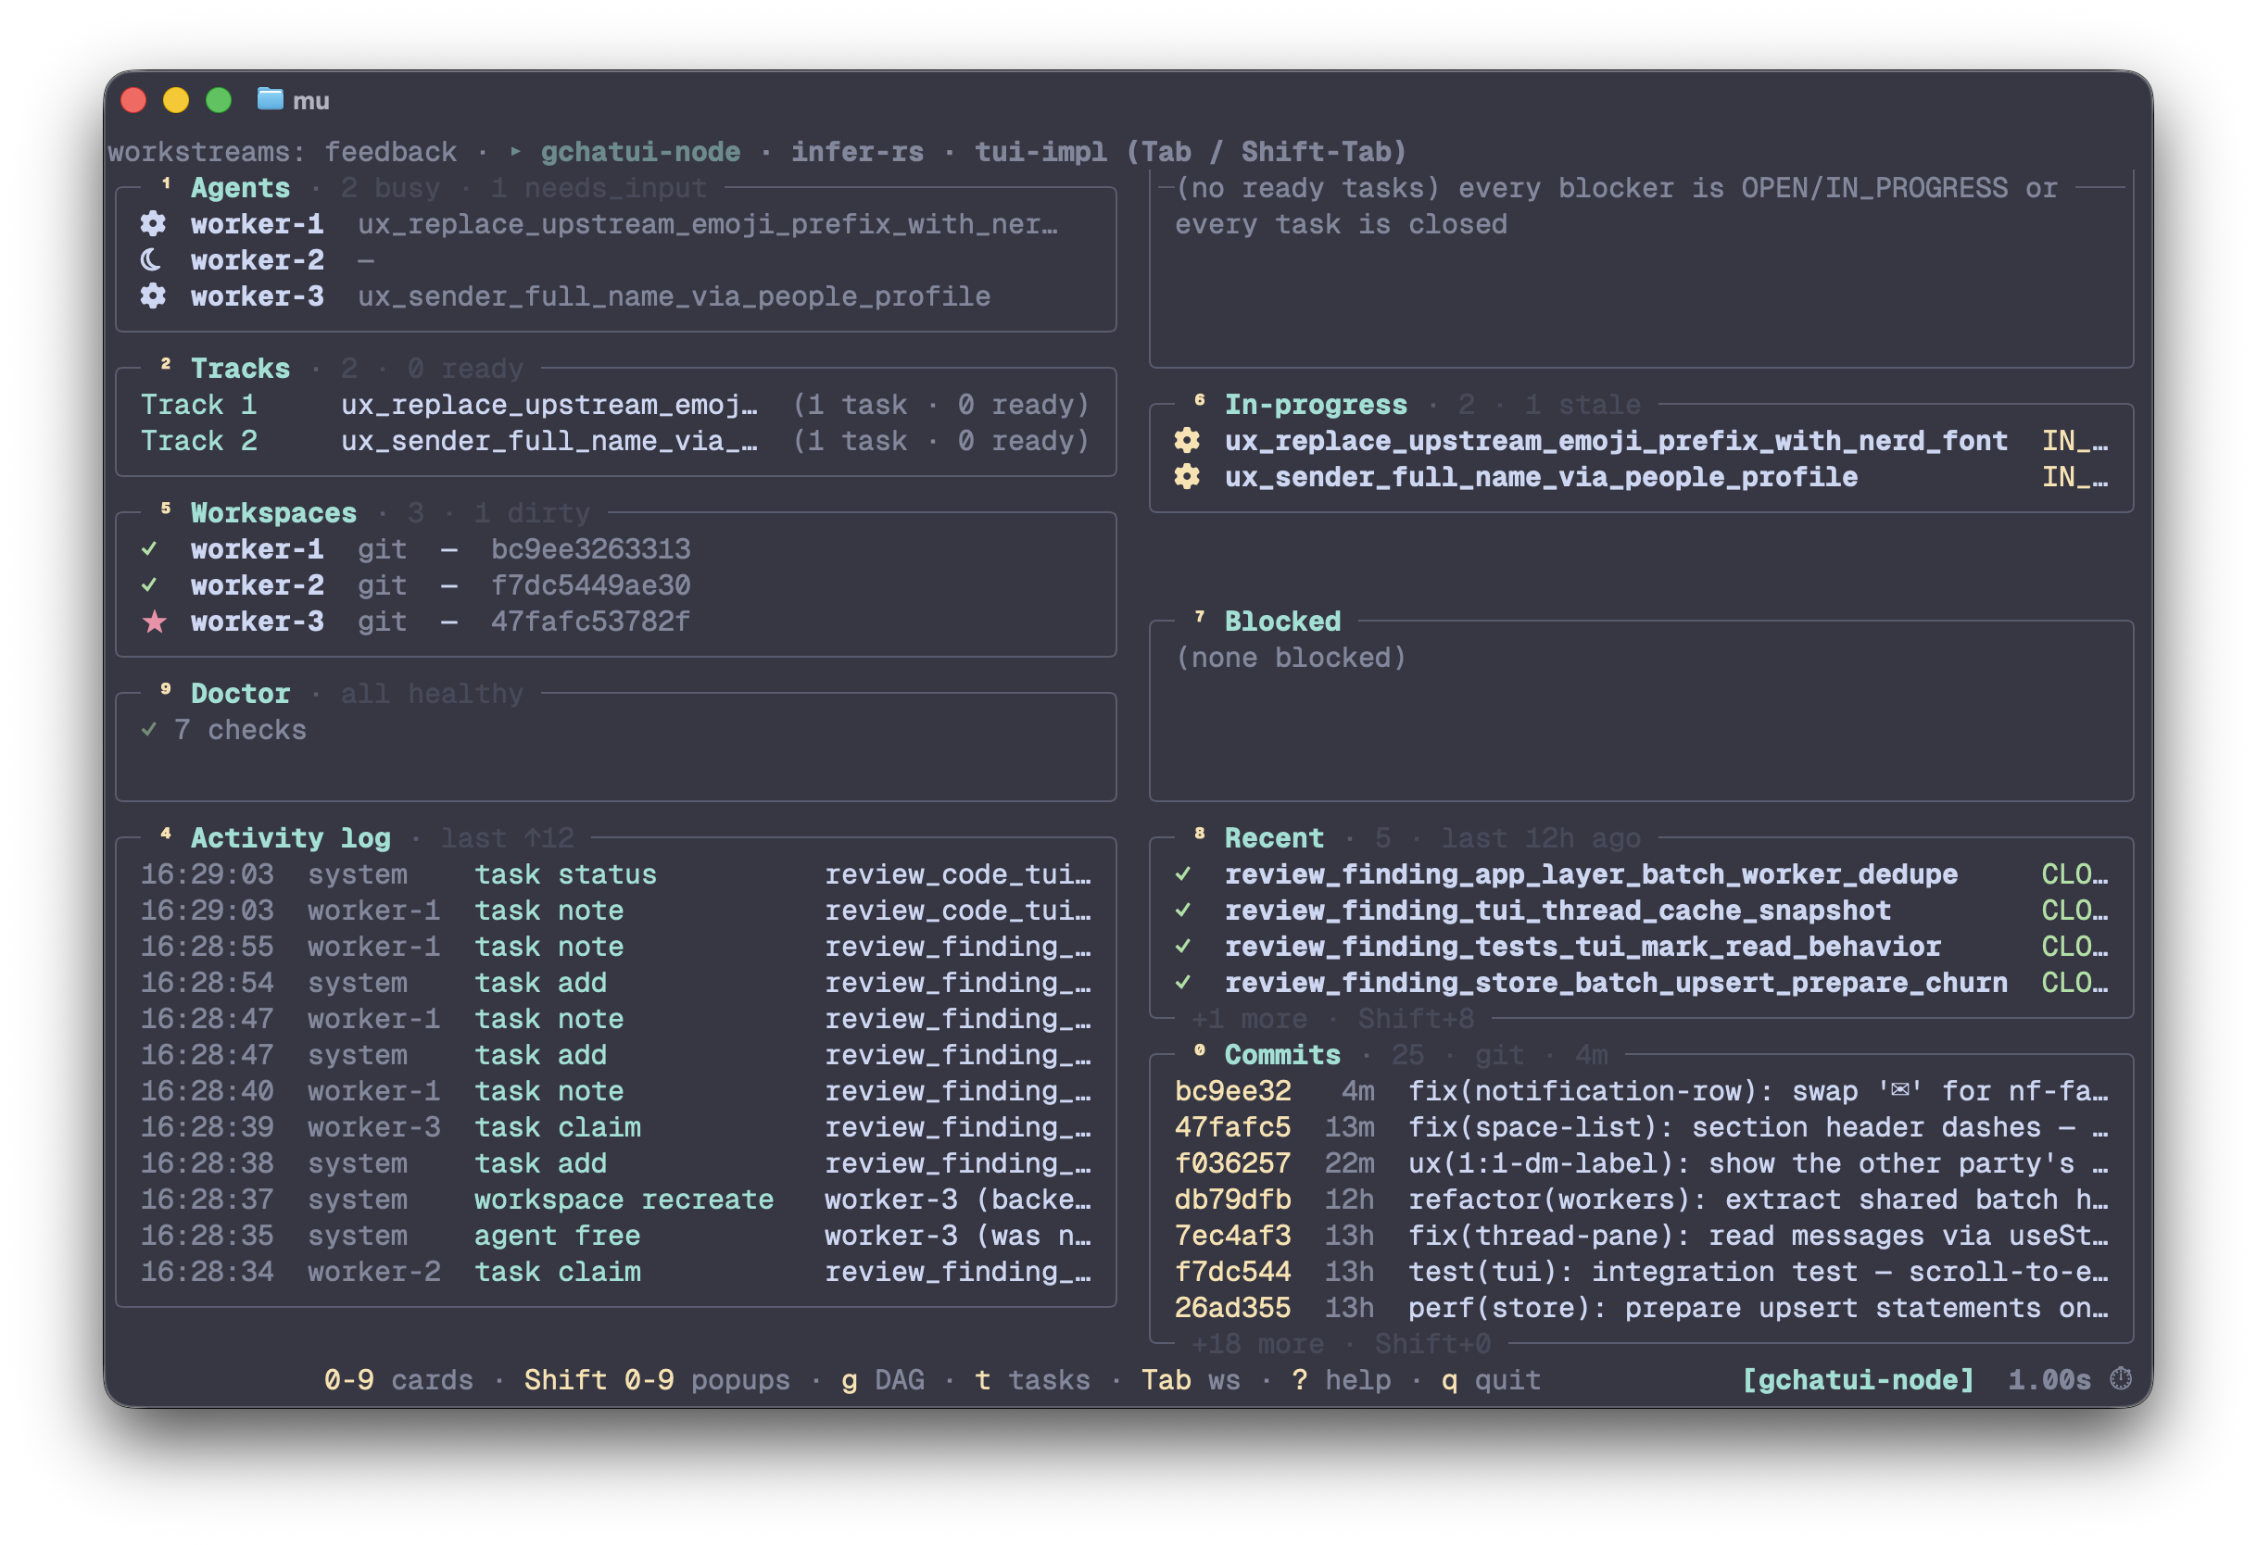The image size is (2257, 1545).
Task: Click the 16:28:34 worker-2 task claim entry
Action: (x=616, y=1272)
